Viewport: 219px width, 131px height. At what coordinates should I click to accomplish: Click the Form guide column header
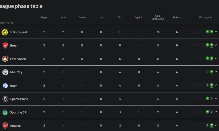click(205, 18)
